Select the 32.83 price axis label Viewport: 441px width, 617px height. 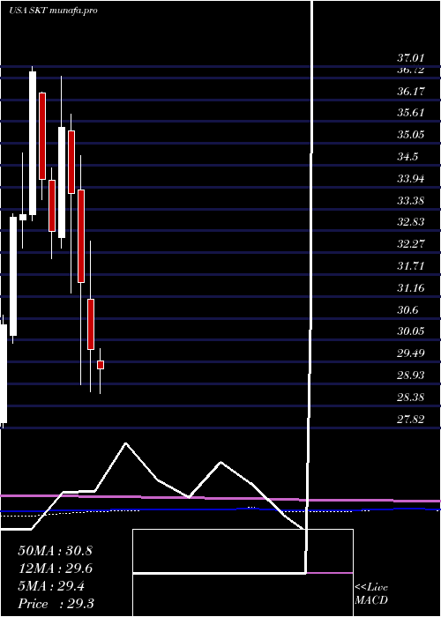[410, 222]
